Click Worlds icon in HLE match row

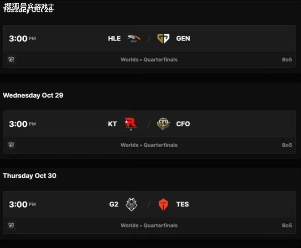click(11, 59)
